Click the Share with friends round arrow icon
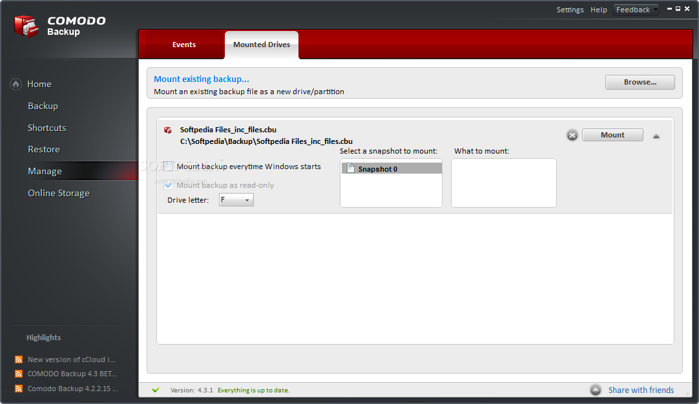This screenshot has width=699, height=404. pos(596,390)
